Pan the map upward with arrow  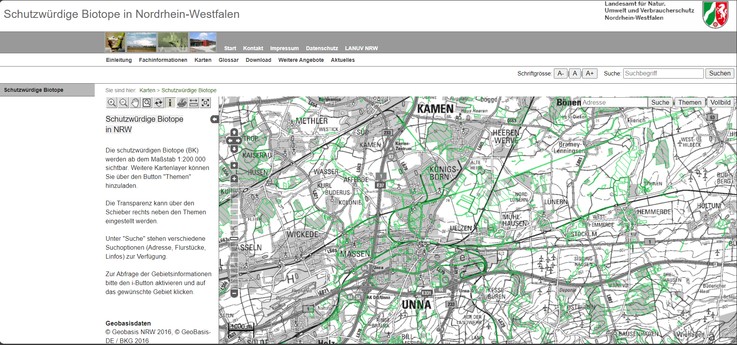(x=234, y=132)
